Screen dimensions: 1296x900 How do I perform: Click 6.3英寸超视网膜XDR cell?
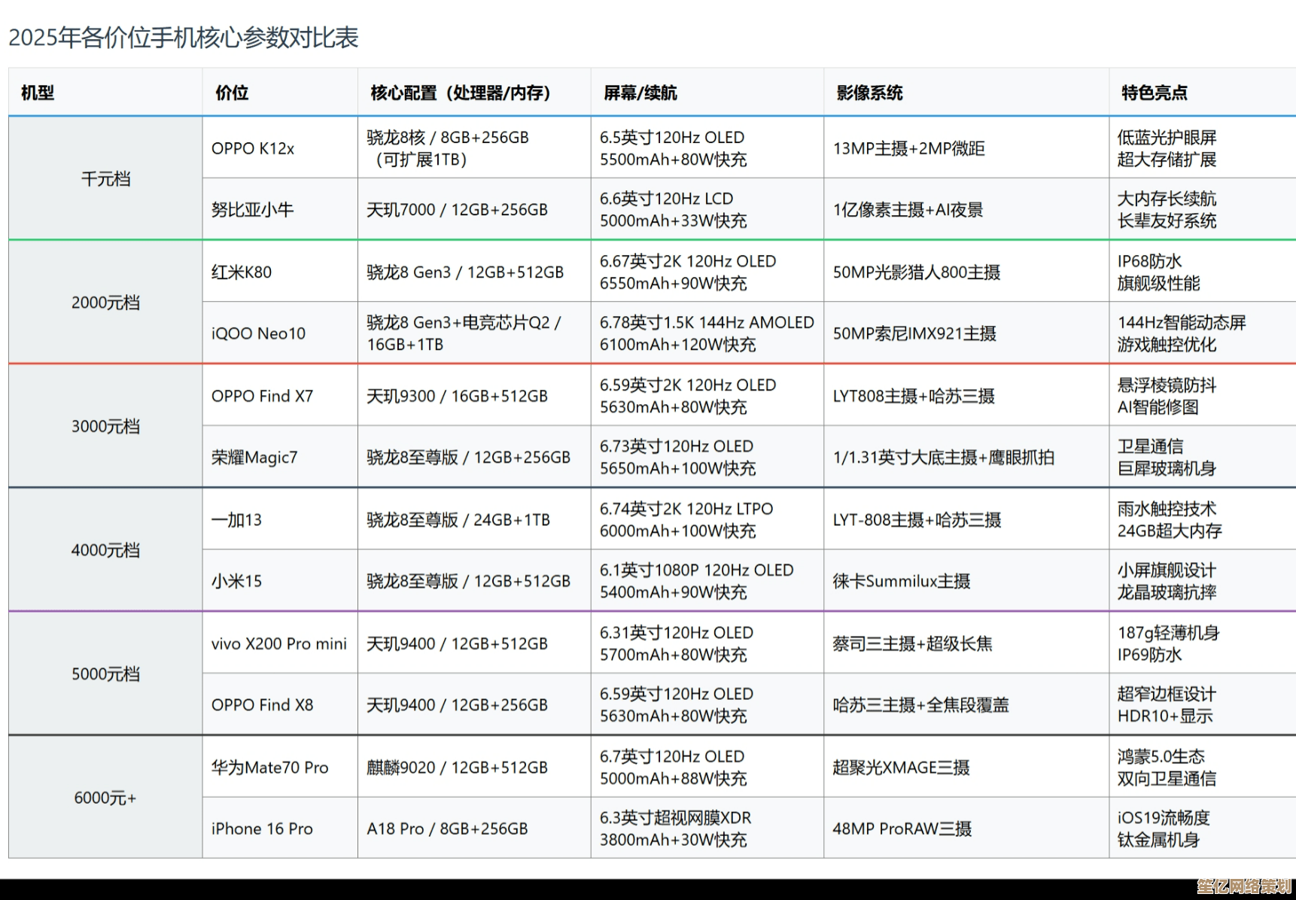coord(707,828)
